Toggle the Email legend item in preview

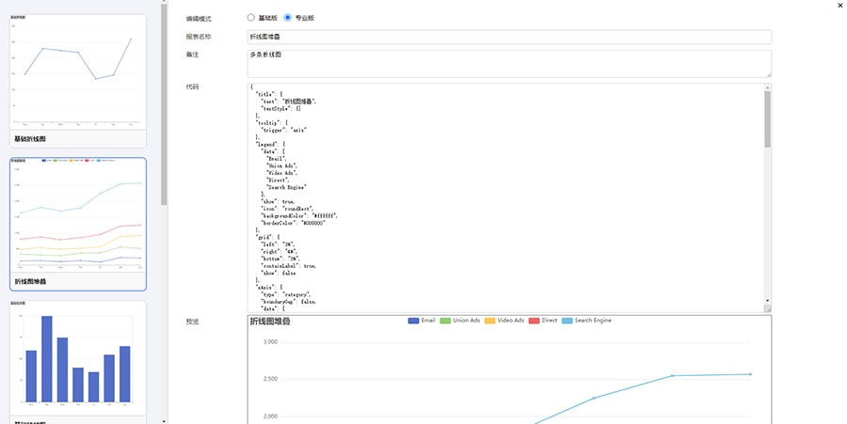pyautogui.click(x=422, y=321)
